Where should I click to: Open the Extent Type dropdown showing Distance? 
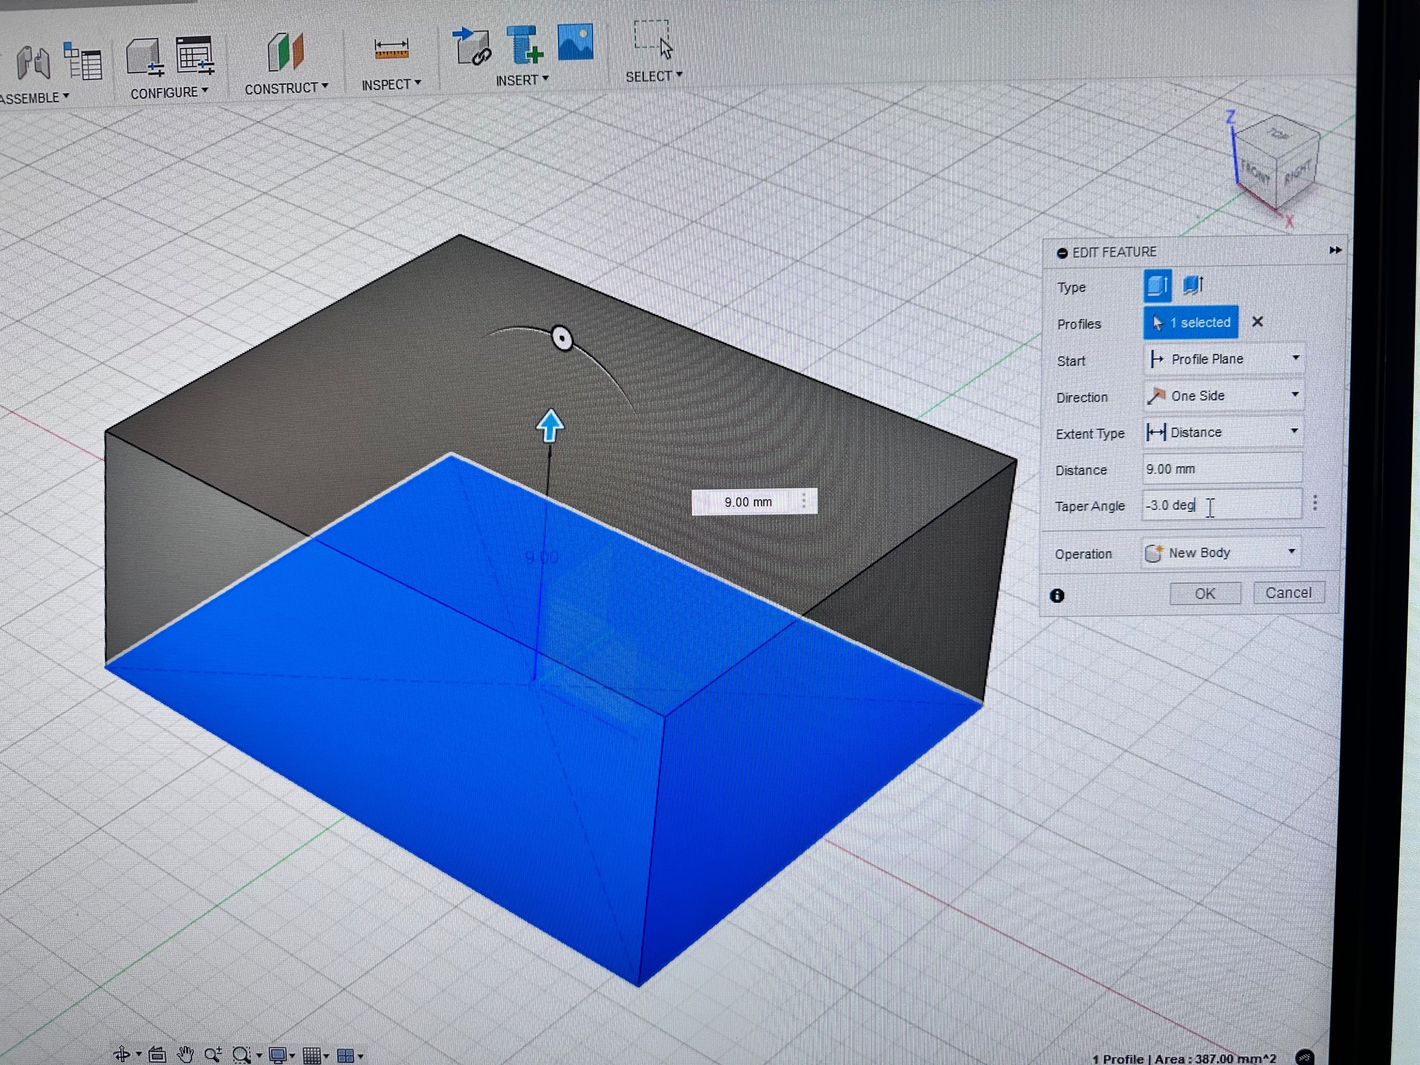click(x=1223, y=432)
